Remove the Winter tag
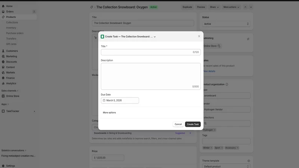This screenshot has height=168, width=299. click(211, 148)
